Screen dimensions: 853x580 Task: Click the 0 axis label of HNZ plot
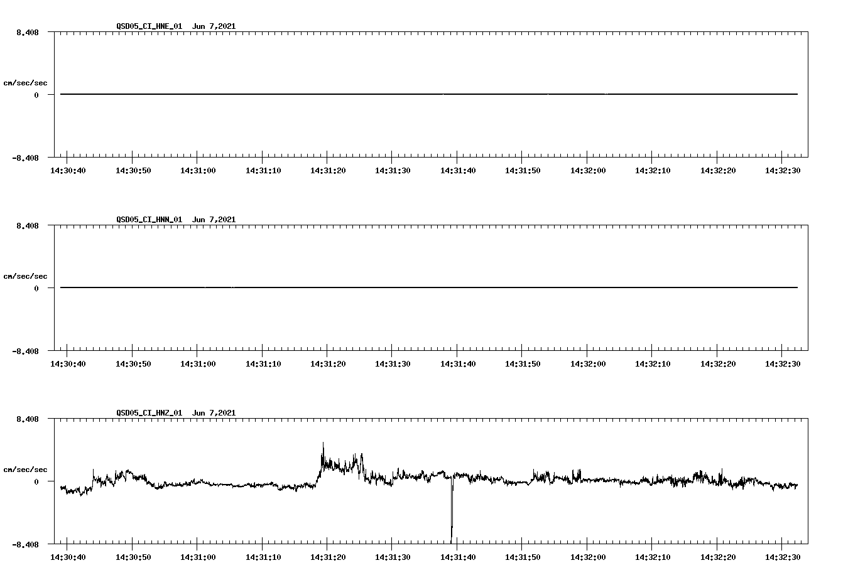[x=36, y=481]
